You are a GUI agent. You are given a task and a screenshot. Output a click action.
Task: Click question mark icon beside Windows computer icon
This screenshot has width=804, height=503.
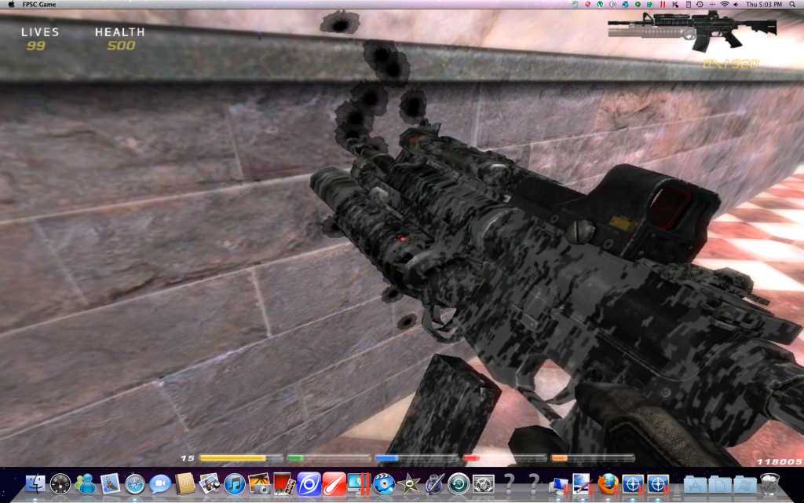click(x=533, y=483)
